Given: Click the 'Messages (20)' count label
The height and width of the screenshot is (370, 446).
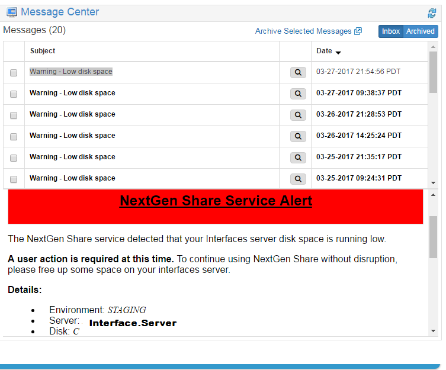Looking at the screenshot, I should point(34,30).
